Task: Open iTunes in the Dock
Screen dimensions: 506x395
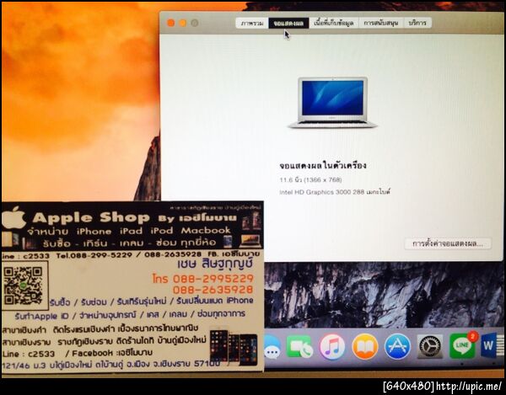Action: coord(332,347)
